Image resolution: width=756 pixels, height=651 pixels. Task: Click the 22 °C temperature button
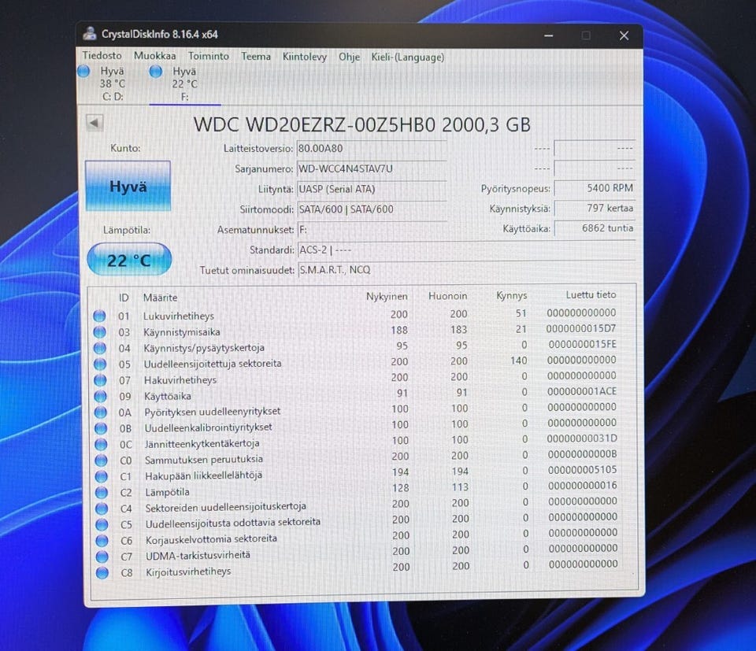point(129,261)
